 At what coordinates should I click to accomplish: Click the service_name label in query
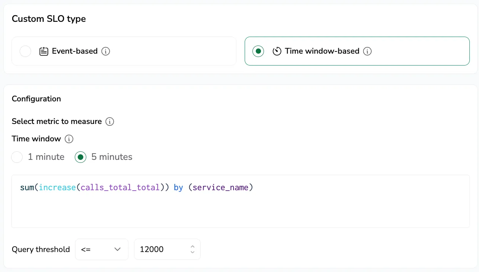coord(220,188)
